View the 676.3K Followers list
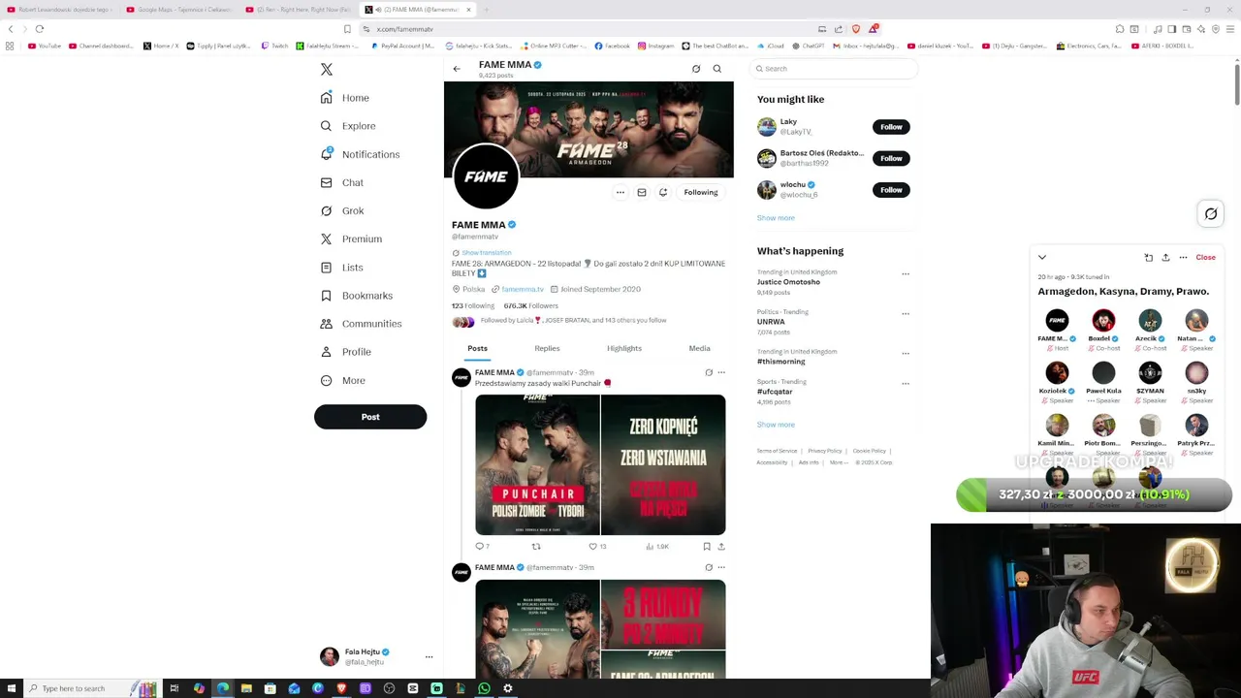 [531, 305]
